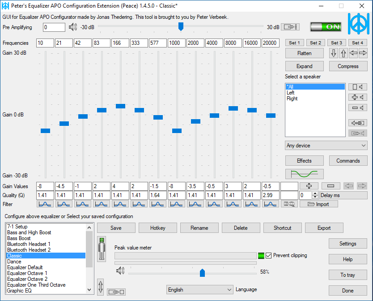Open the English language dropdown
373x301 pixels.
click(x=199, y=290)
